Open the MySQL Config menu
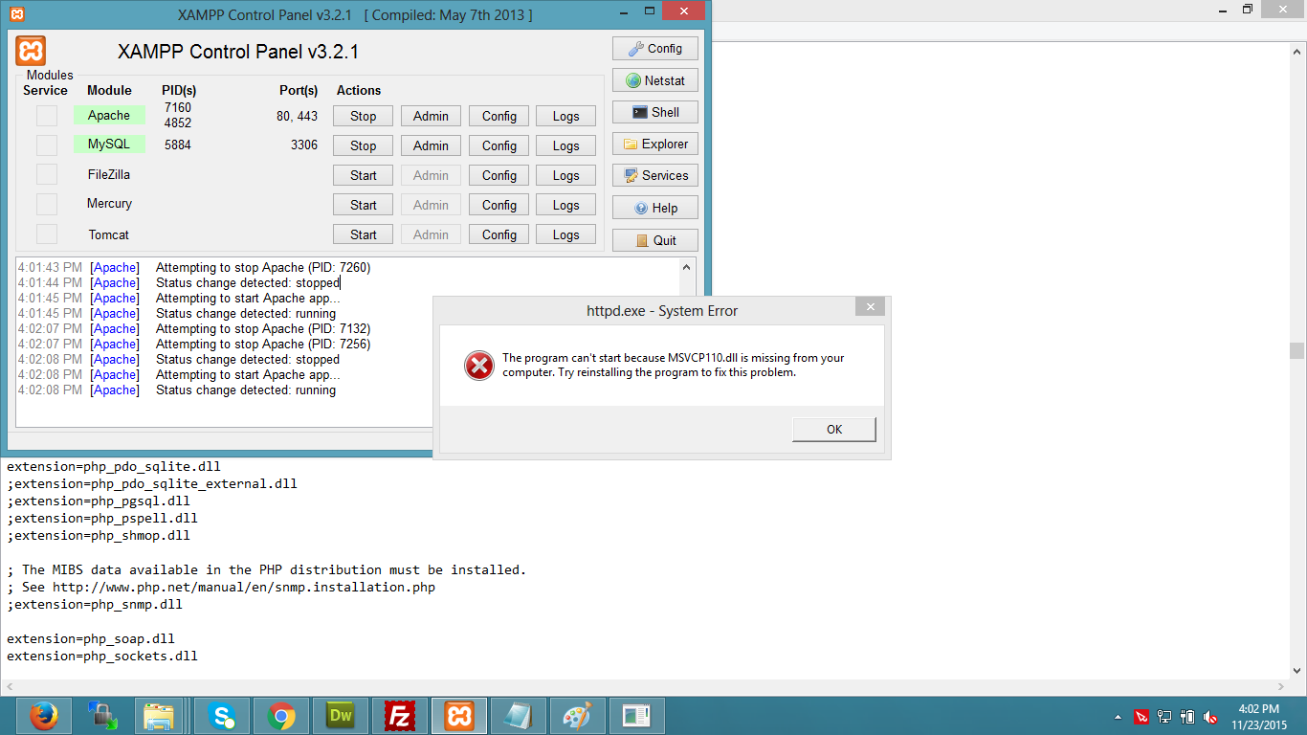Image resolution: width=1307 pixels, height=735 pixels. click(499, 145)
